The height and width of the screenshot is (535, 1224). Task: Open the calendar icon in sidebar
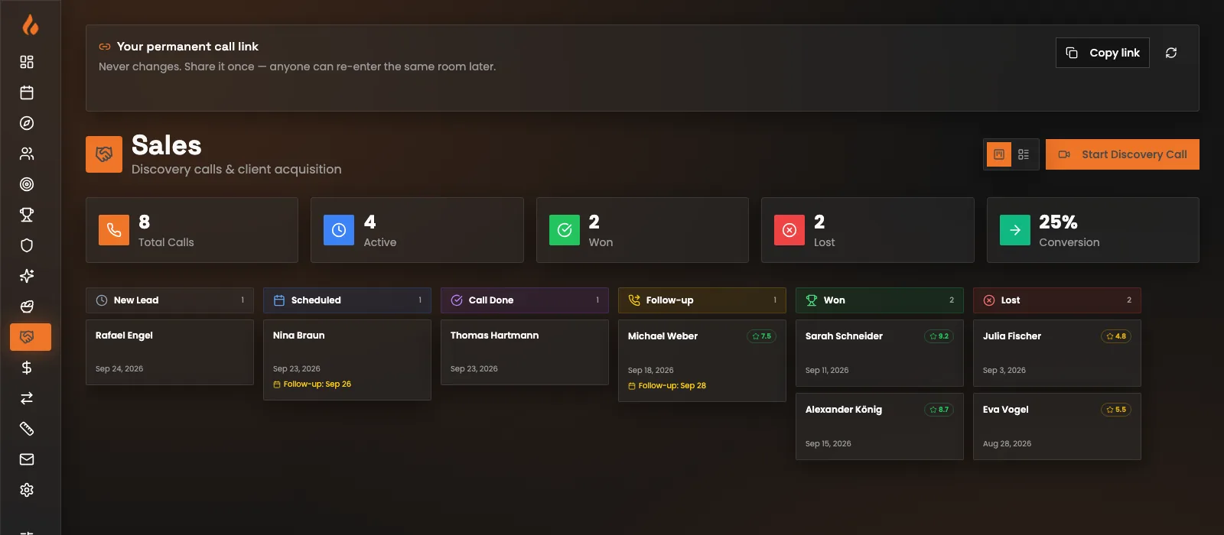pyautogui.click(x=27, y=92)
